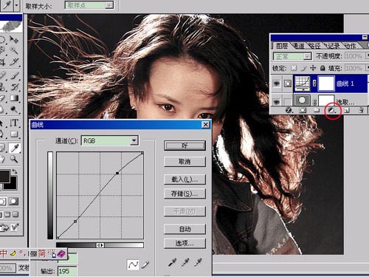This screenshot has height=277, width=369.
Task: Select the Move tool in the toolbox
Action: click(14, 39)
